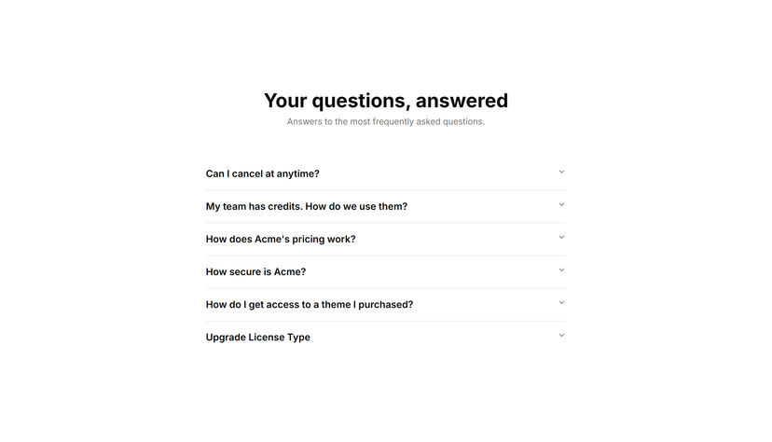Click the chevron icon beside 'How secure is Acme?'

[x=561, y=270]
